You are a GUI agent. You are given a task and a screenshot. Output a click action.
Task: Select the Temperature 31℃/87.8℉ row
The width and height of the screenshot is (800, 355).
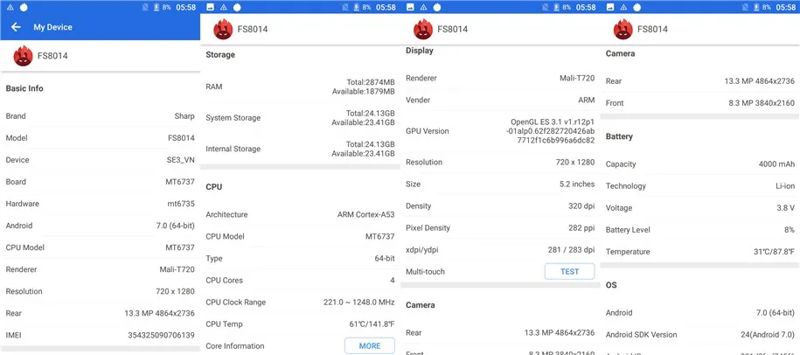tap(700, 252)
